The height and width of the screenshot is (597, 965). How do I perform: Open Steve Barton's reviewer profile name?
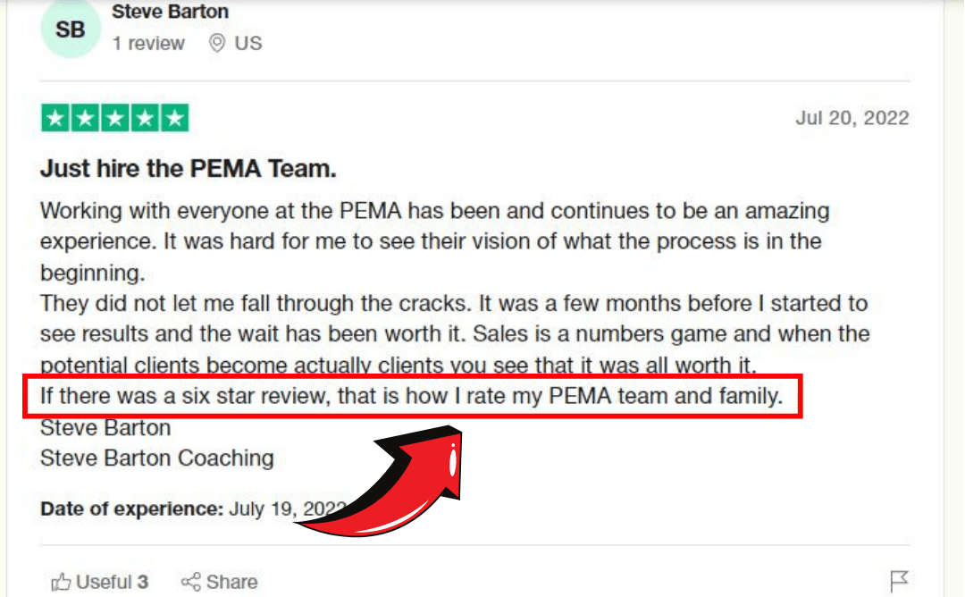[171, 11]
